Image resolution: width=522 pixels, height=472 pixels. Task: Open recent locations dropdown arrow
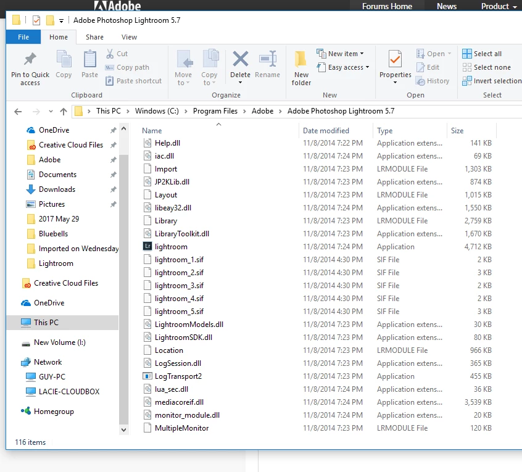(x=51, y=111)
